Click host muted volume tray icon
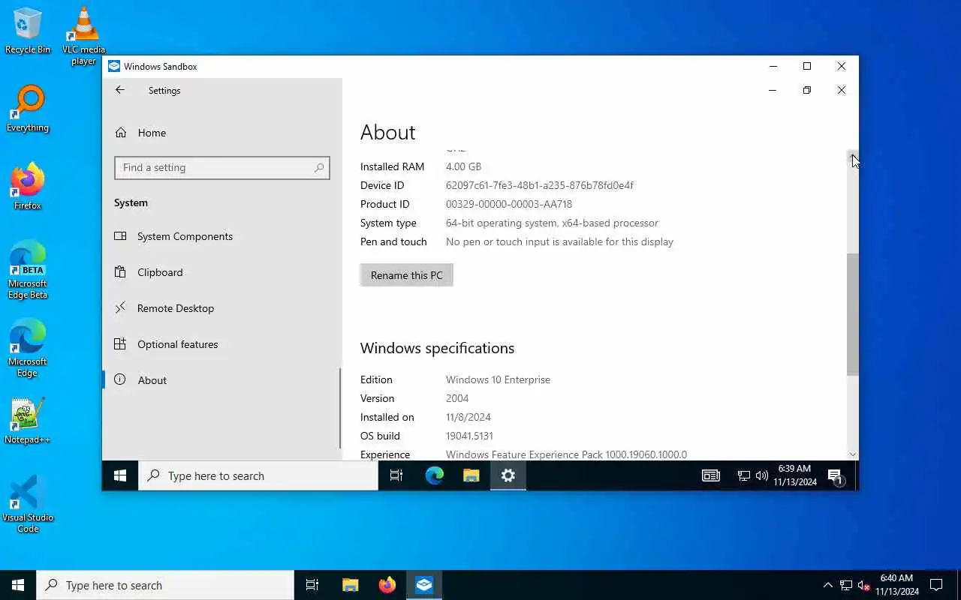Image resolution: width=961 pixels, height=600 pixels. pos(863,585)
